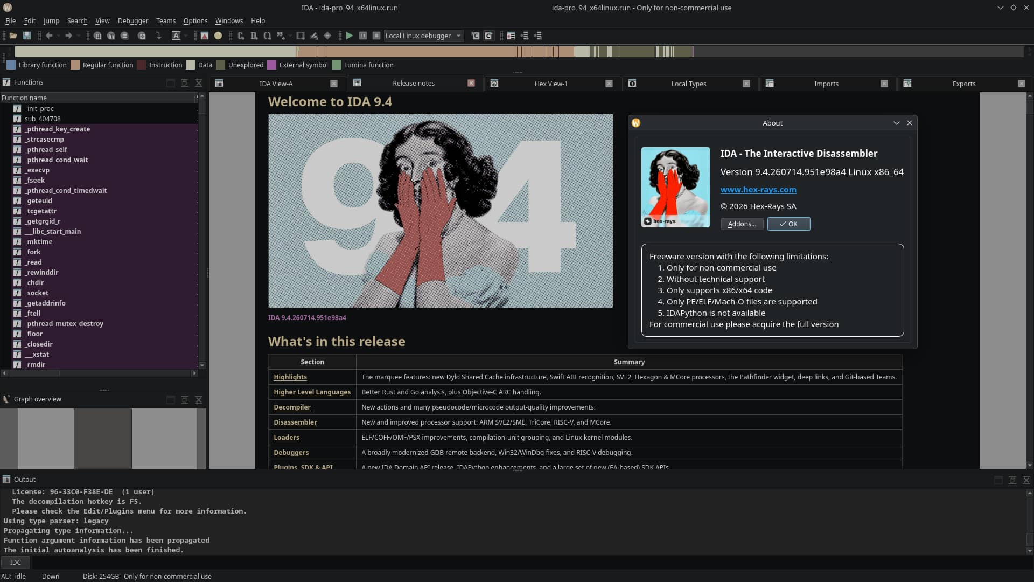Click the External symbol color swatch
The image size is (1034, 582).
pyautogui.click(x=271, y=65)
